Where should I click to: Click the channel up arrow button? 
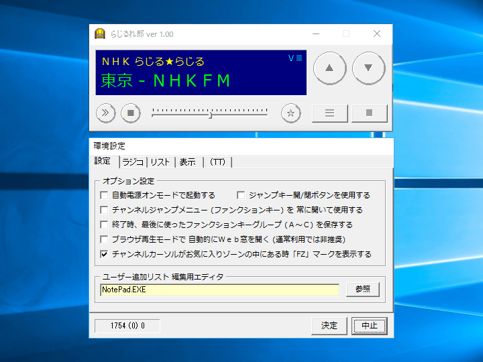point(329,68)
